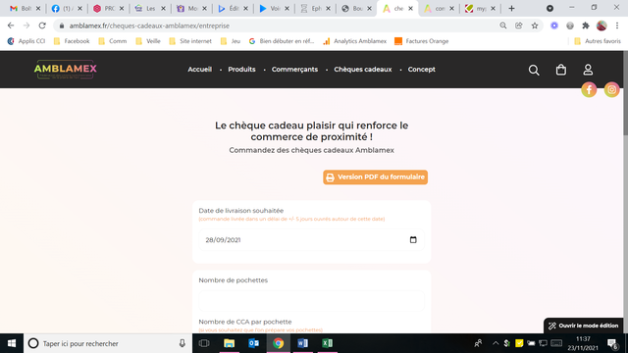Image resolution: width=628 pixels, height=353 pixels.
Task: Click the share page icon in address bar
Action: tap(519, 25)
